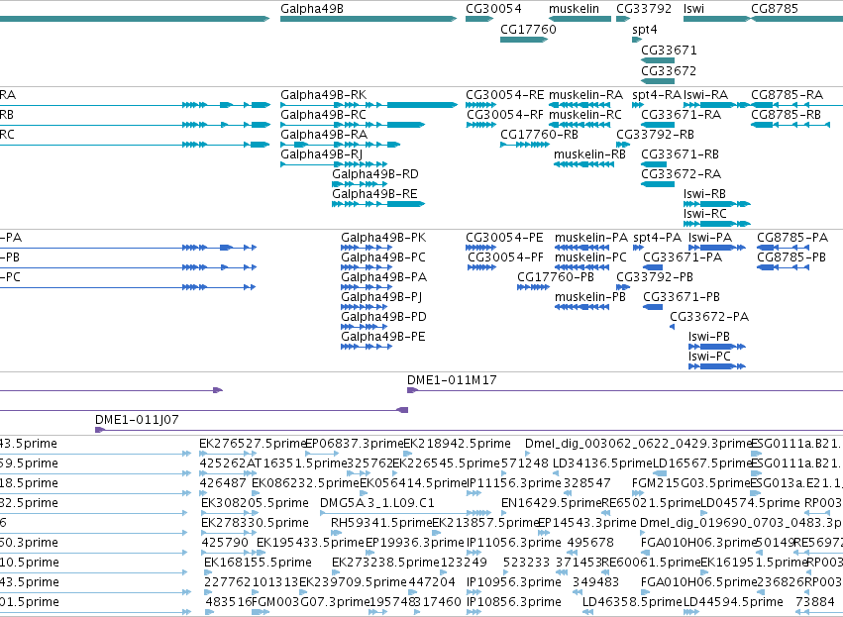Click the CG33671 gene label
Image resolution: width=843 pixels, height=617 pixels.
[x=669, y=50]
